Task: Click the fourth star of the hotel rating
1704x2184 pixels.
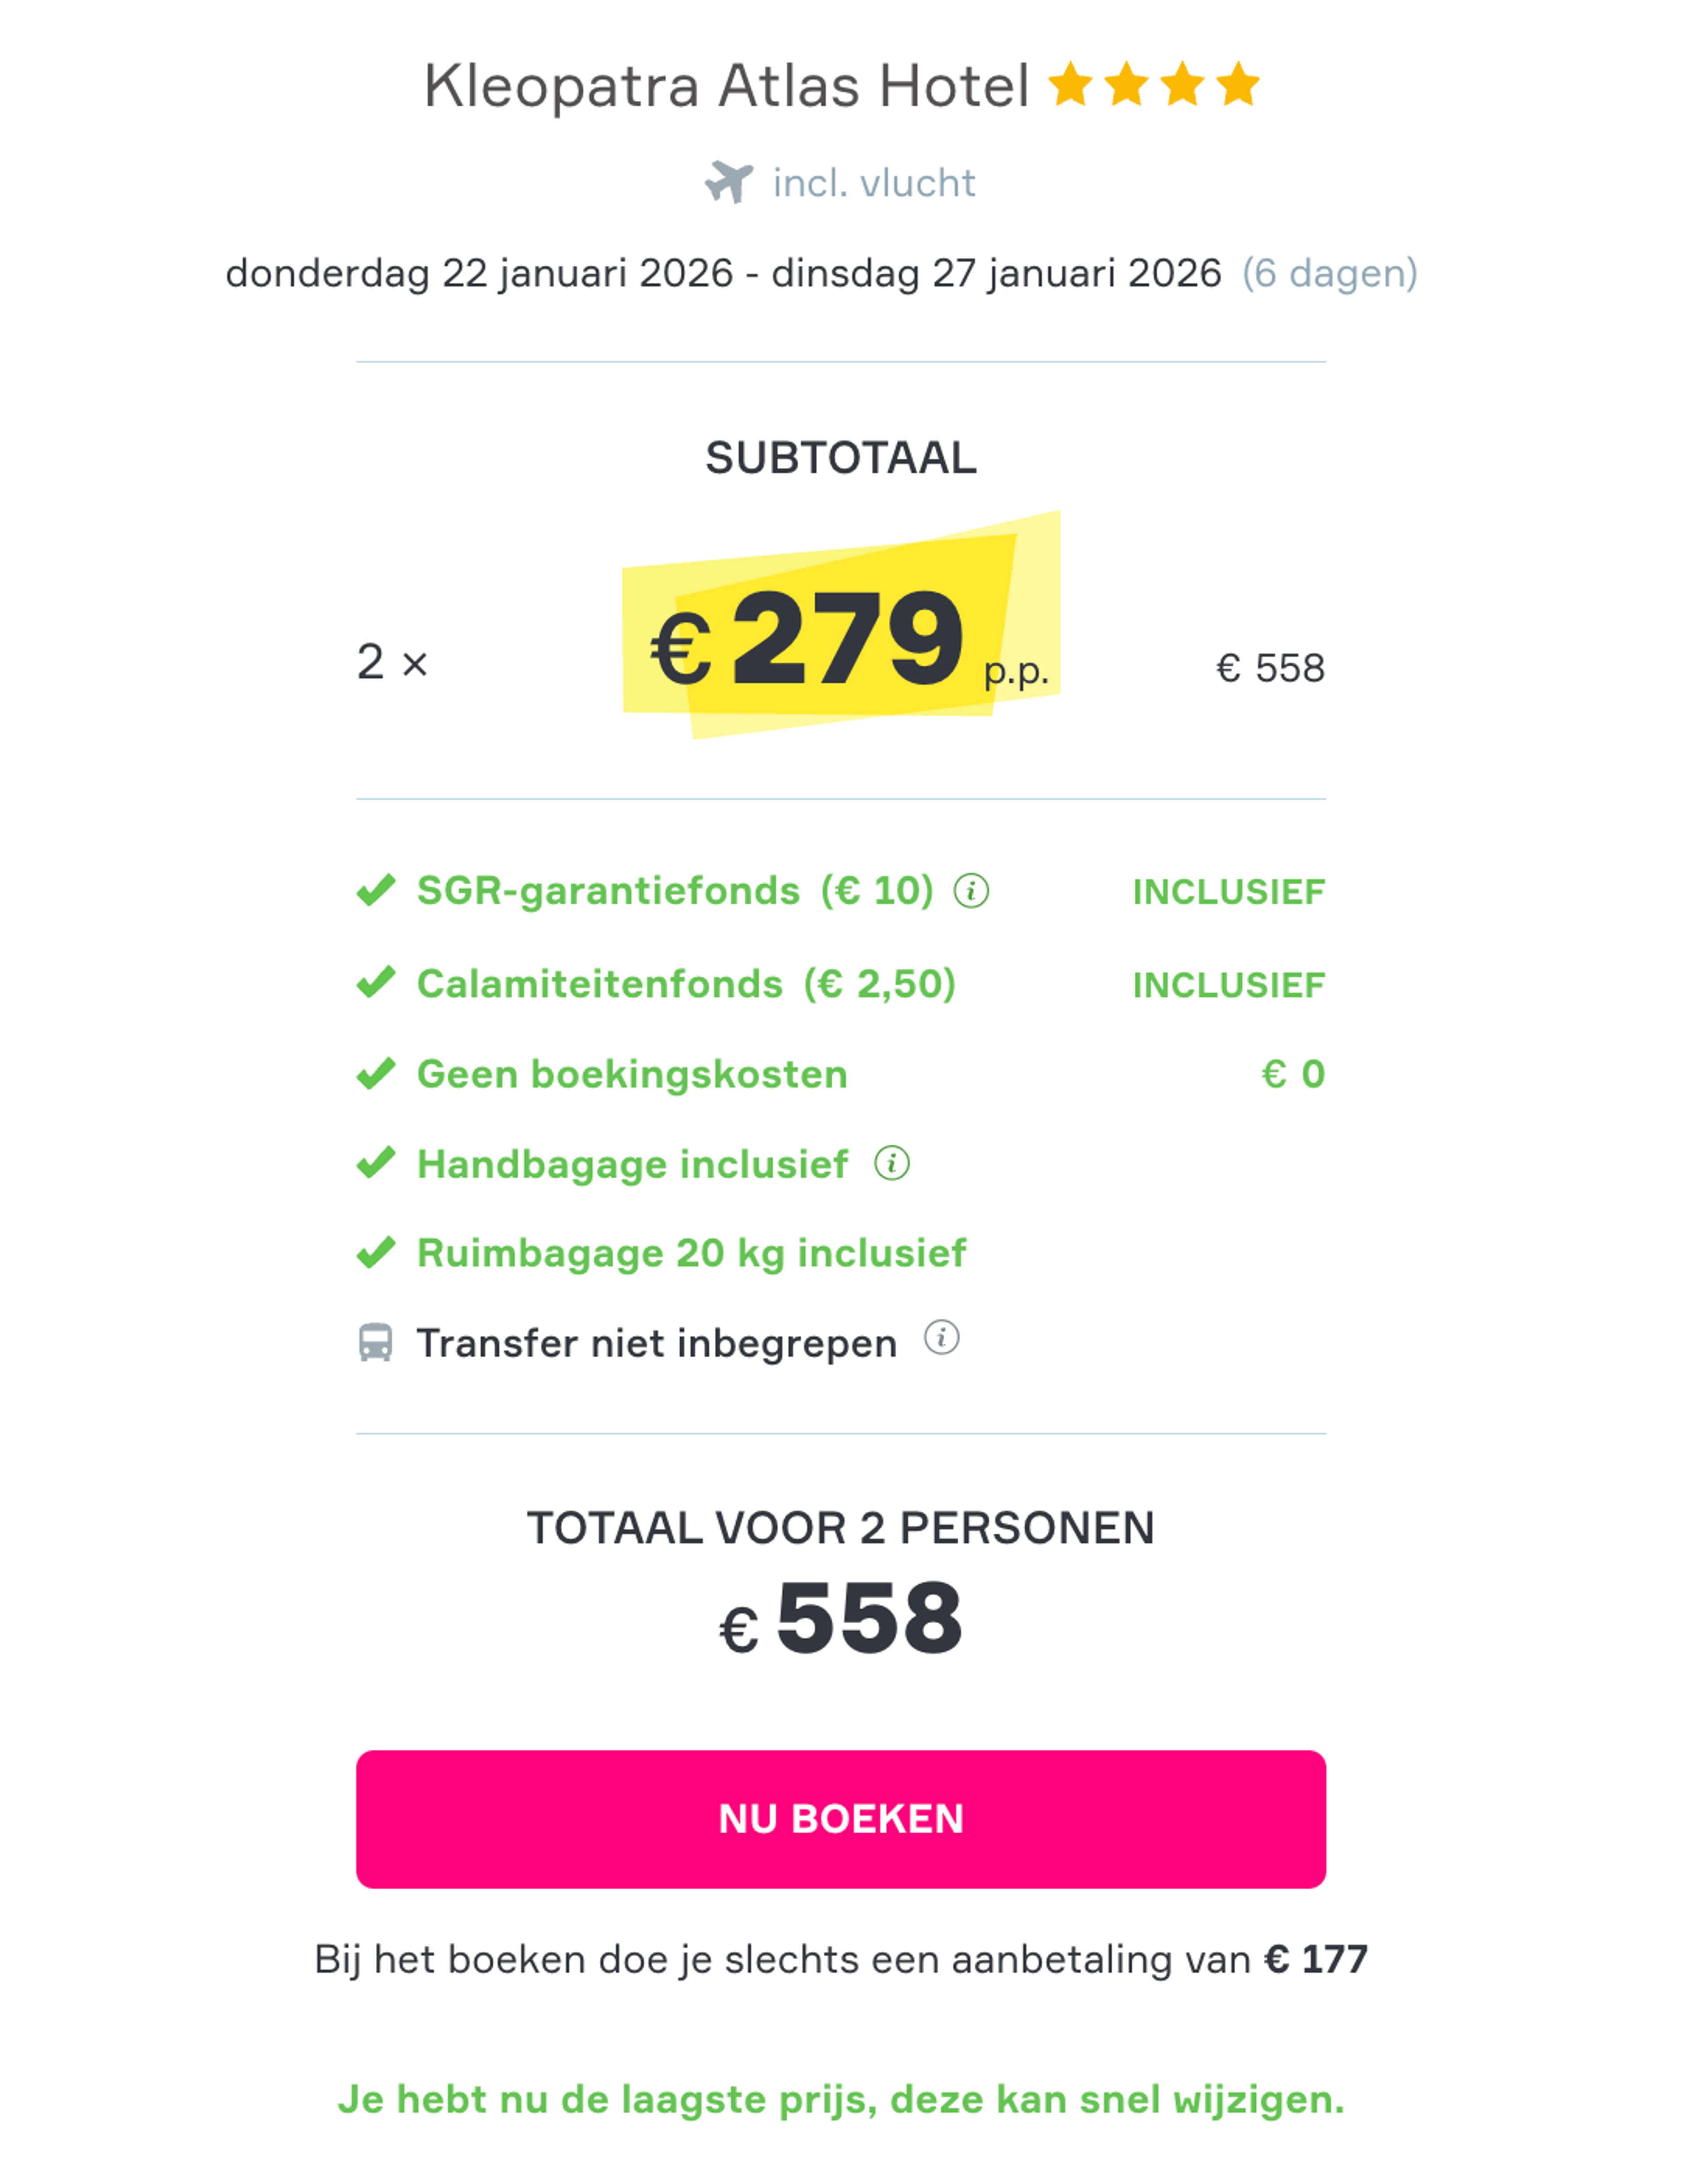Action: point(1238,82)
